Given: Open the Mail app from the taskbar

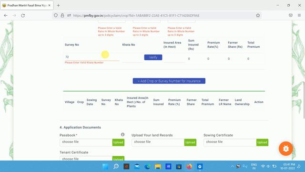Looking at the screenshot, I should click(137, 167).
